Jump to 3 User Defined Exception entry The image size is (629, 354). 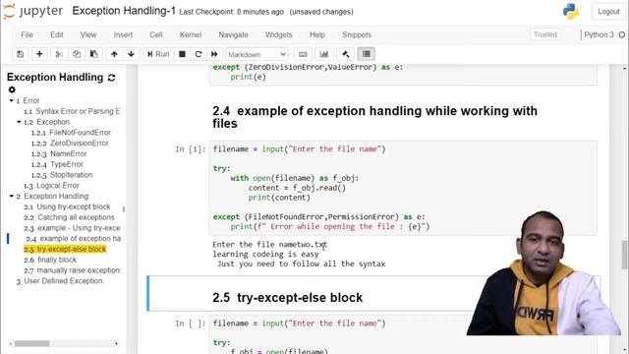[x=59, y=281]
